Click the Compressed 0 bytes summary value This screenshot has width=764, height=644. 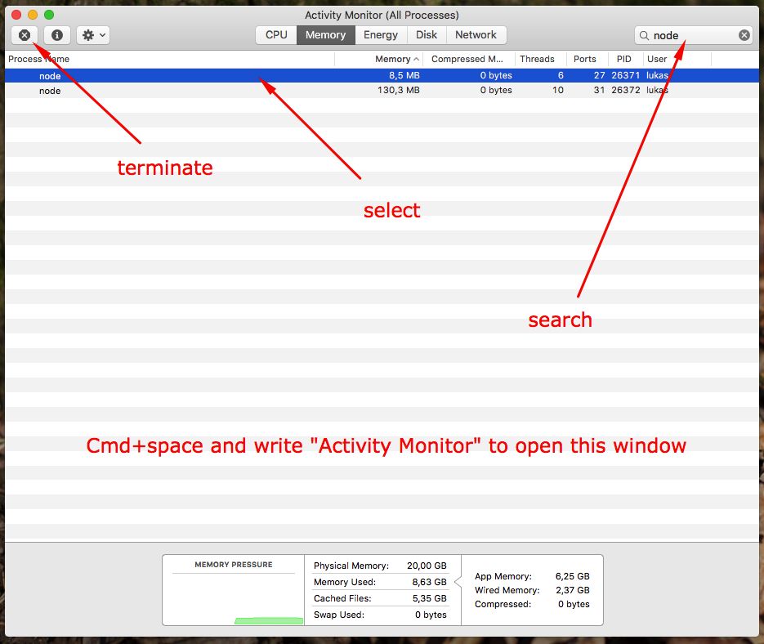pos(574,604)
